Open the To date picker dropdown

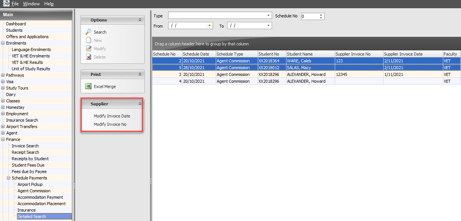pos(269,26)
